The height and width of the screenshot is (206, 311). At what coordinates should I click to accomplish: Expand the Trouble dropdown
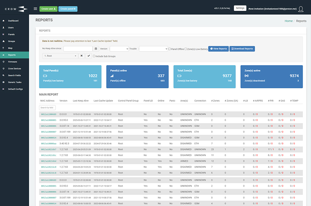coord(153,49)
